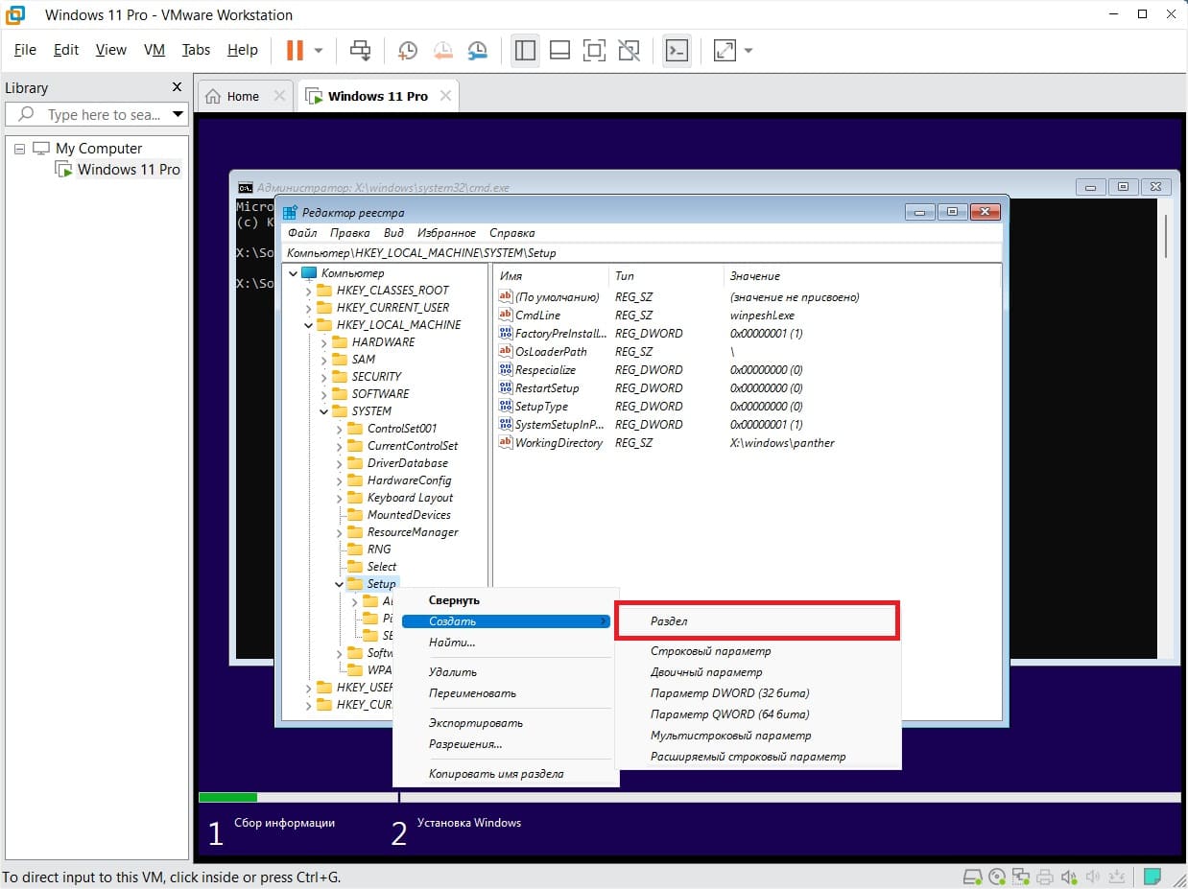Toggle the console view icon

click(x=677, y=51)
